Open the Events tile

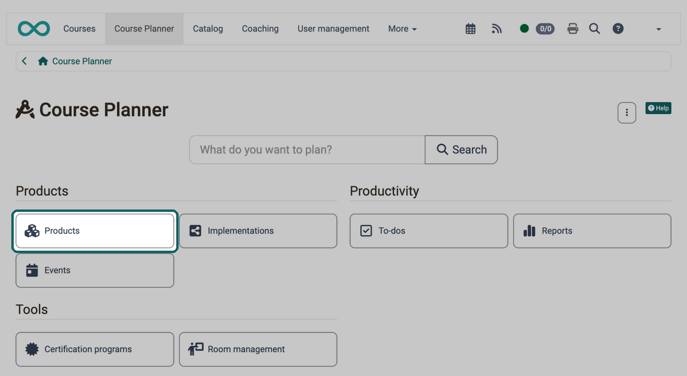click(x=94, y=270)
